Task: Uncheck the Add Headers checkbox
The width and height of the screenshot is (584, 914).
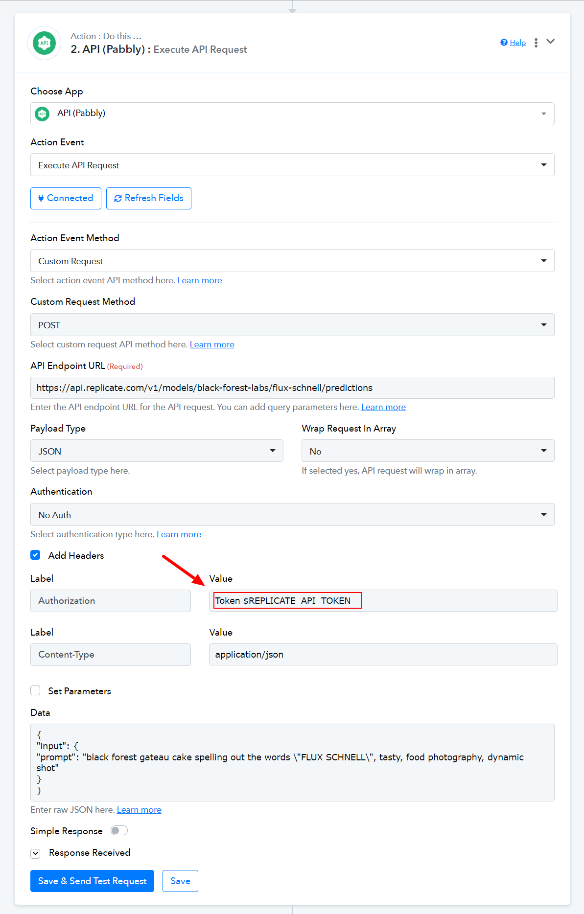Action: [35, 555]
